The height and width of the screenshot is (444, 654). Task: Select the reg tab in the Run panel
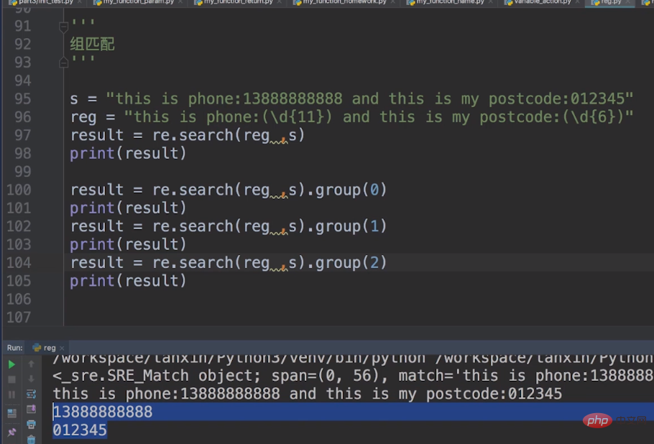(x=49, y=348)
